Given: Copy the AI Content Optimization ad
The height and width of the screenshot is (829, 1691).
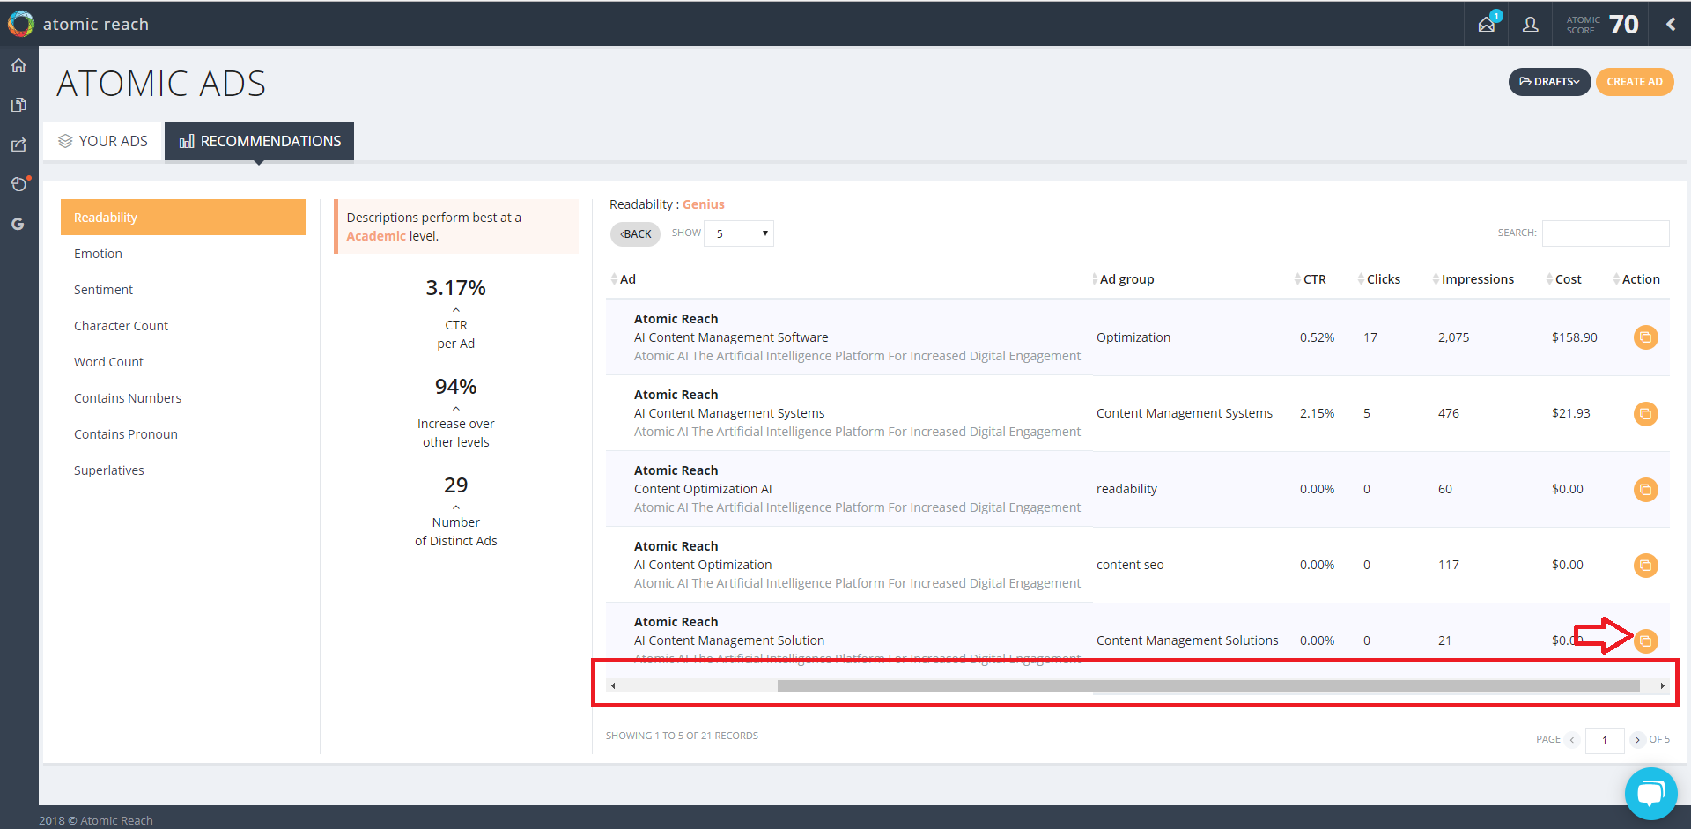Looking at the screenshot, I should [x=1645, y=565].
